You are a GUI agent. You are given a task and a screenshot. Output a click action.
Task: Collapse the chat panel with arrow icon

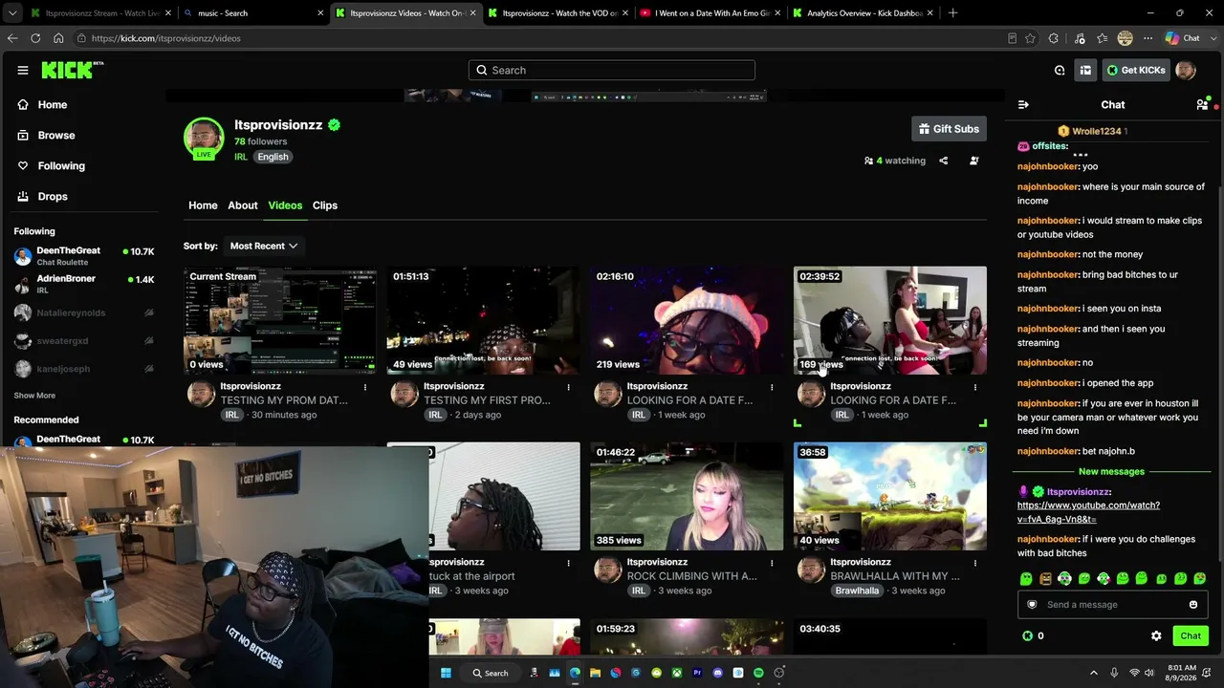[x=1023, y=104]
